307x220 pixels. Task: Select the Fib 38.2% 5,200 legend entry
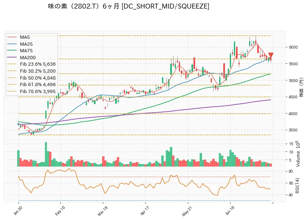[31, 71]
